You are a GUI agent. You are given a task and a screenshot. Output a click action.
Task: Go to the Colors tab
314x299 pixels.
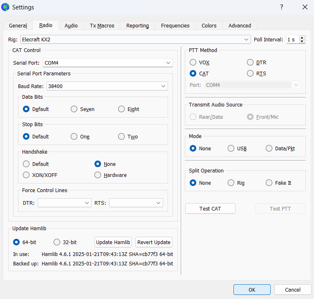[x=209, y=25]
